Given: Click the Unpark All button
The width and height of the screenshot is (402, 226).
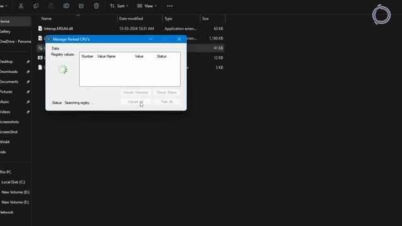Looking at the screenshot, I should click(x=136, y=102).
